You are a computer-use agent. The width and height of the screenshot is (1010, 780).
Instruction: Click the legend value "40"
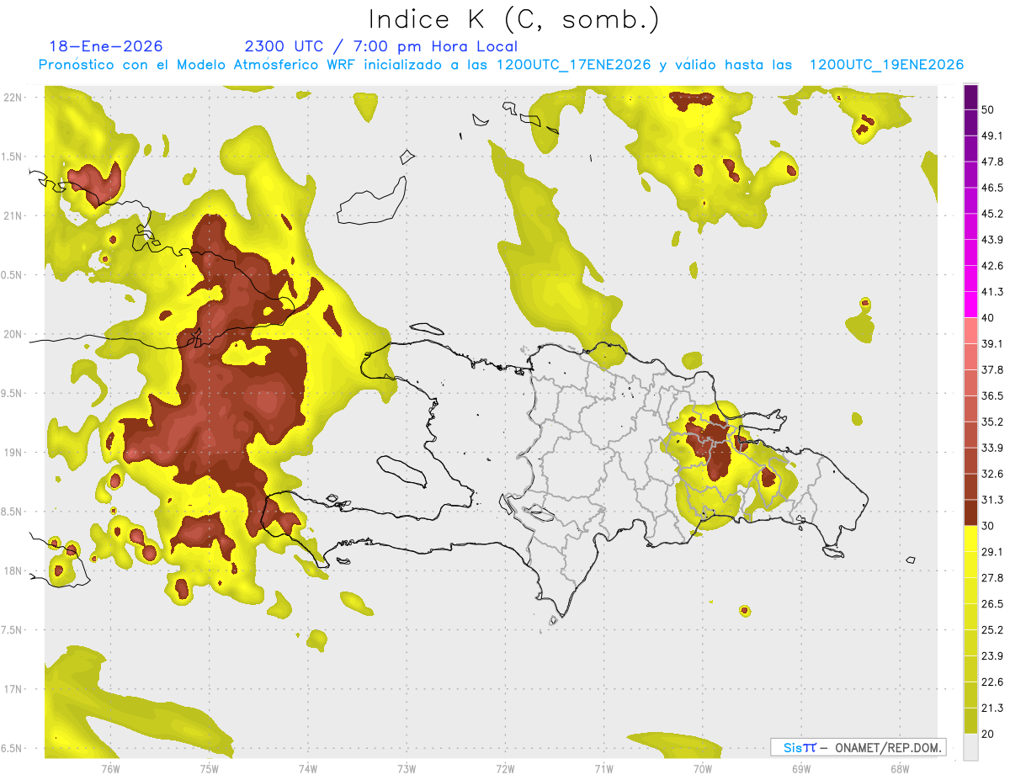coord(988,318)
